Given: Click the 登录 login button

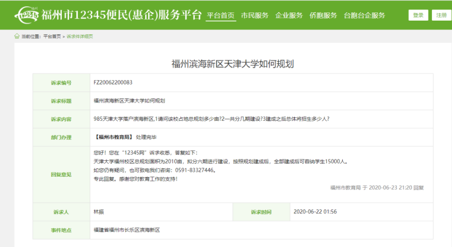Looking at the screenshot, I should [418, 15].
